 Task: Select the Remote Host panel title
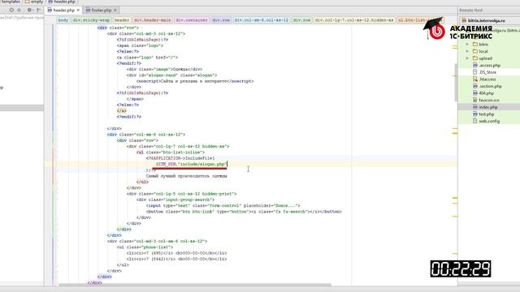point(471,11)
